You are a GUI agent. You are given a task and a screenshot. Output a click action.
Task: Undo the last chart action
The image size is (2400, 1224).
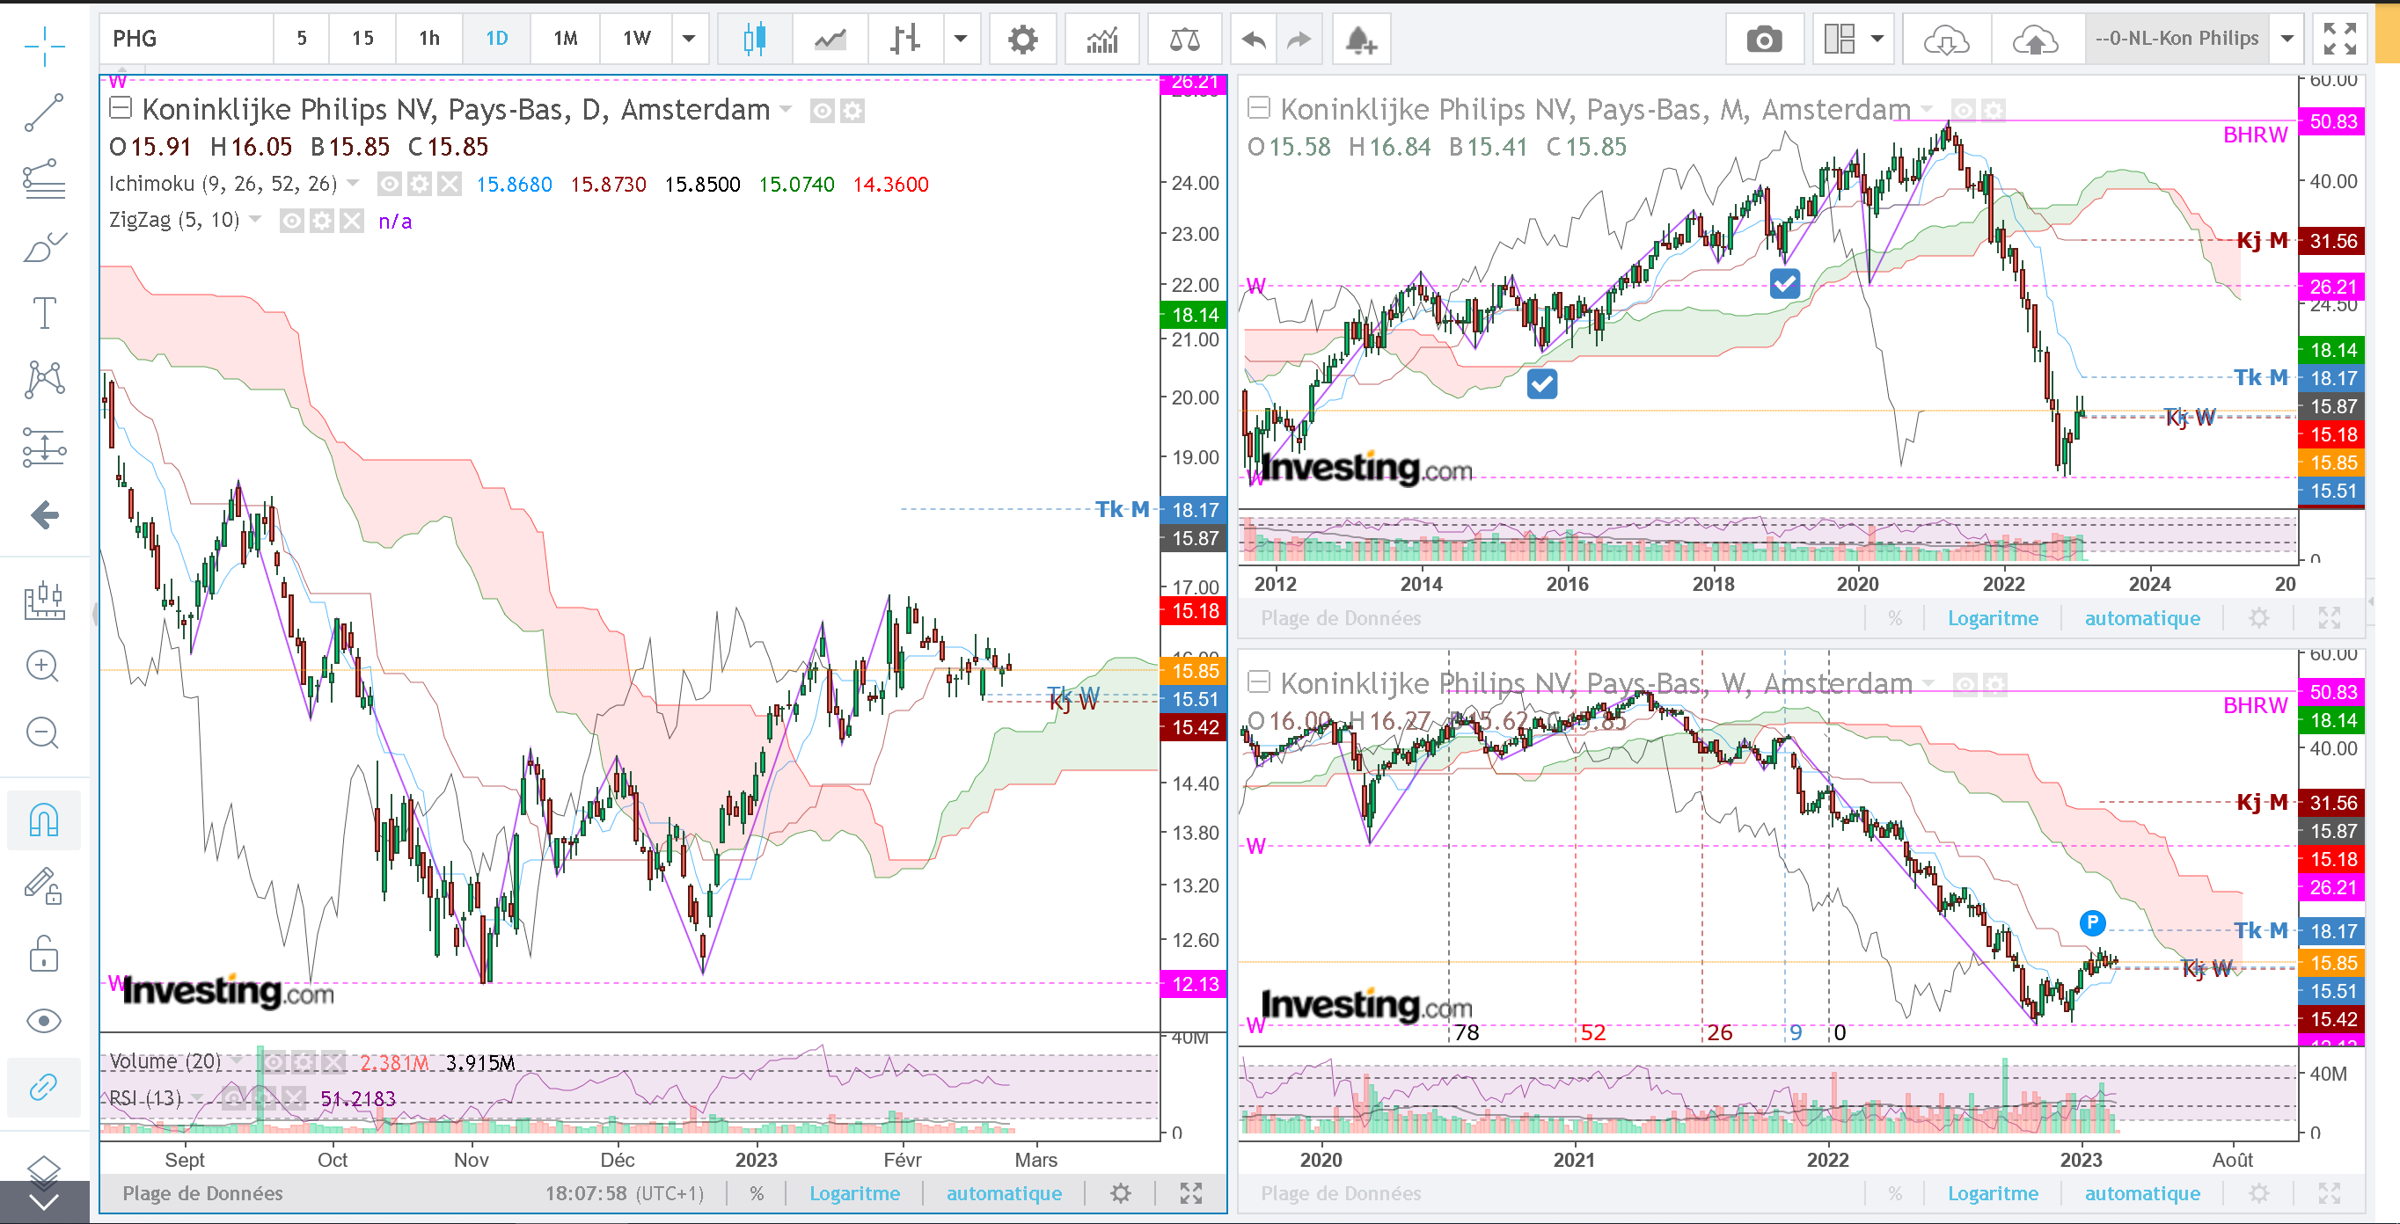[1254, 39]
